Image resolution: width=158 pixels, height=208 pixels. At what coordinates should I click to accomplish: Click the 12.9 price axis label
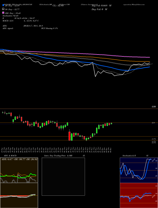[x=153, y=123]
